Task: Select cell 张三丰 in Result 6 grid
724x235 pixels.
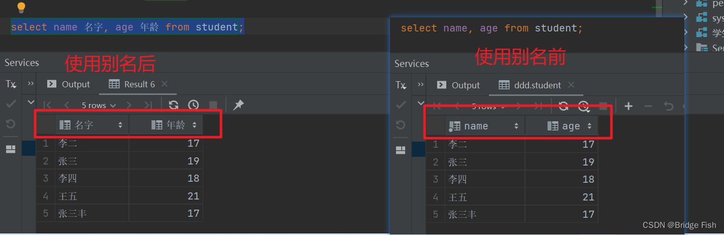Action: pyautogui.click(x=92, y=213)
